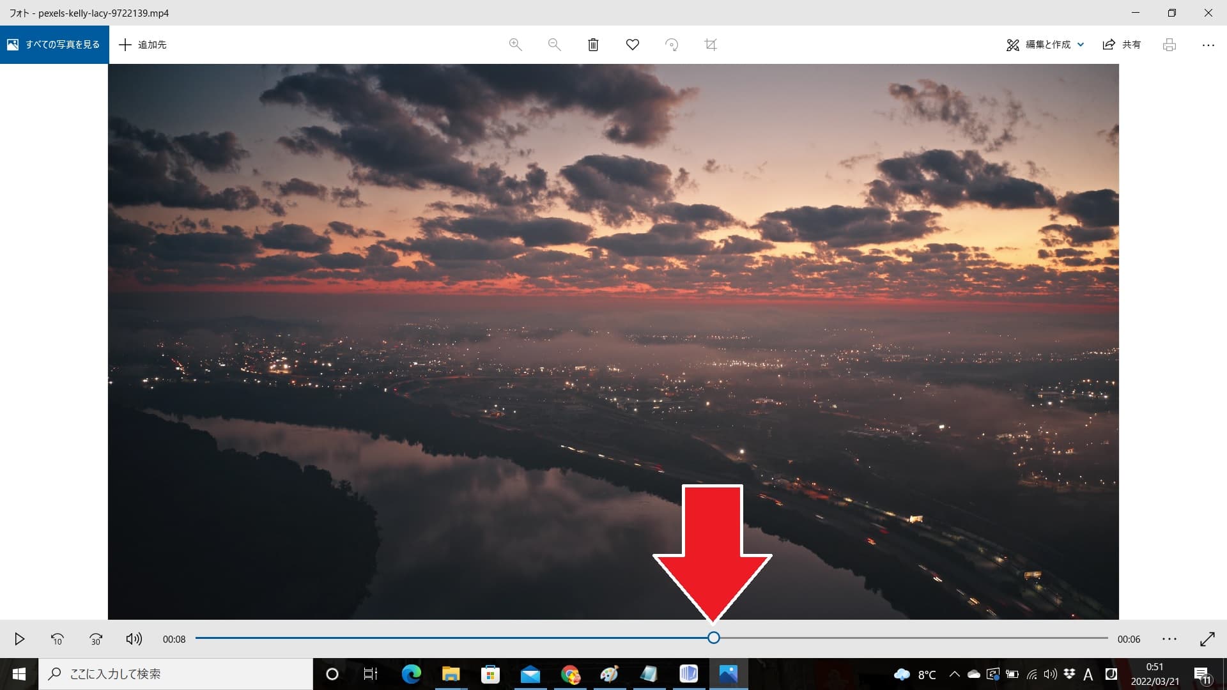Open the 追加先 add-to menu
This screenshot has height=690, width=1227.
[x=143, y=45]
